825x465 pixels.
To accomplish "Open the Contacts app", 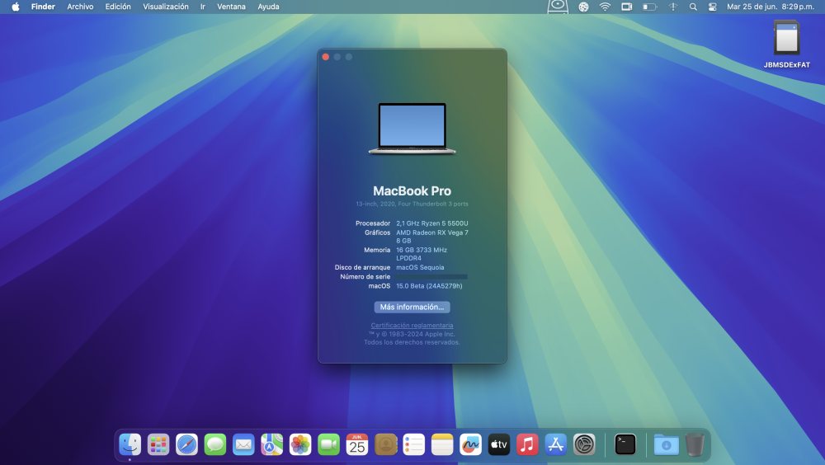I will (385, 444).
